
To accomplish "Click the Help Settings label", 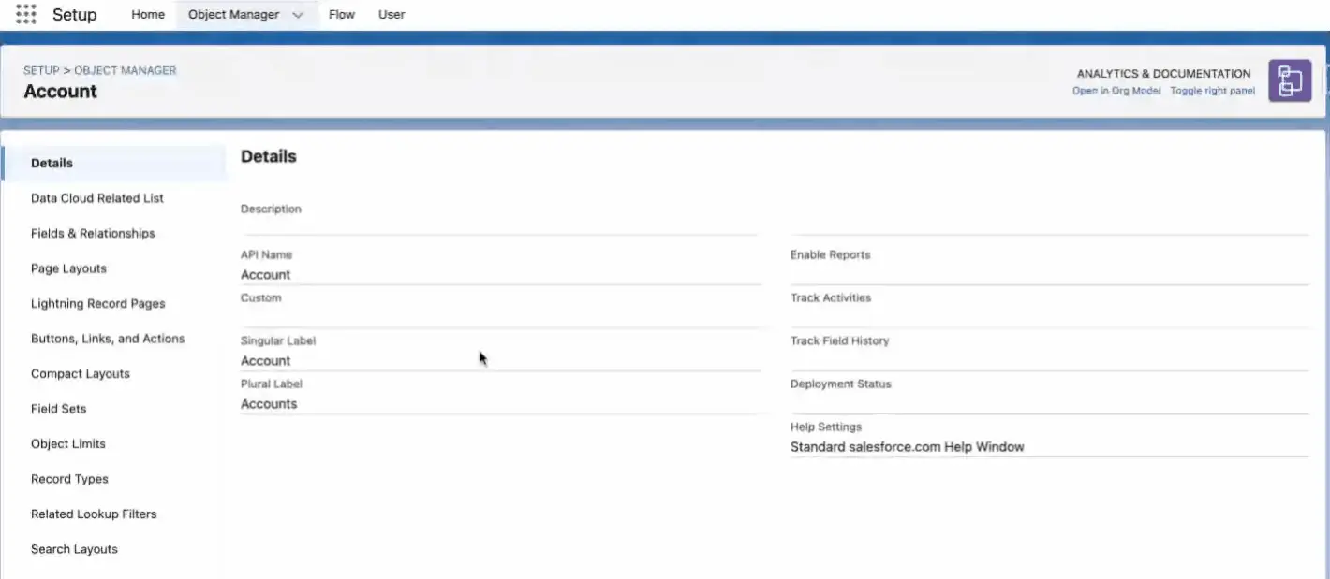I will click(826, 427).
